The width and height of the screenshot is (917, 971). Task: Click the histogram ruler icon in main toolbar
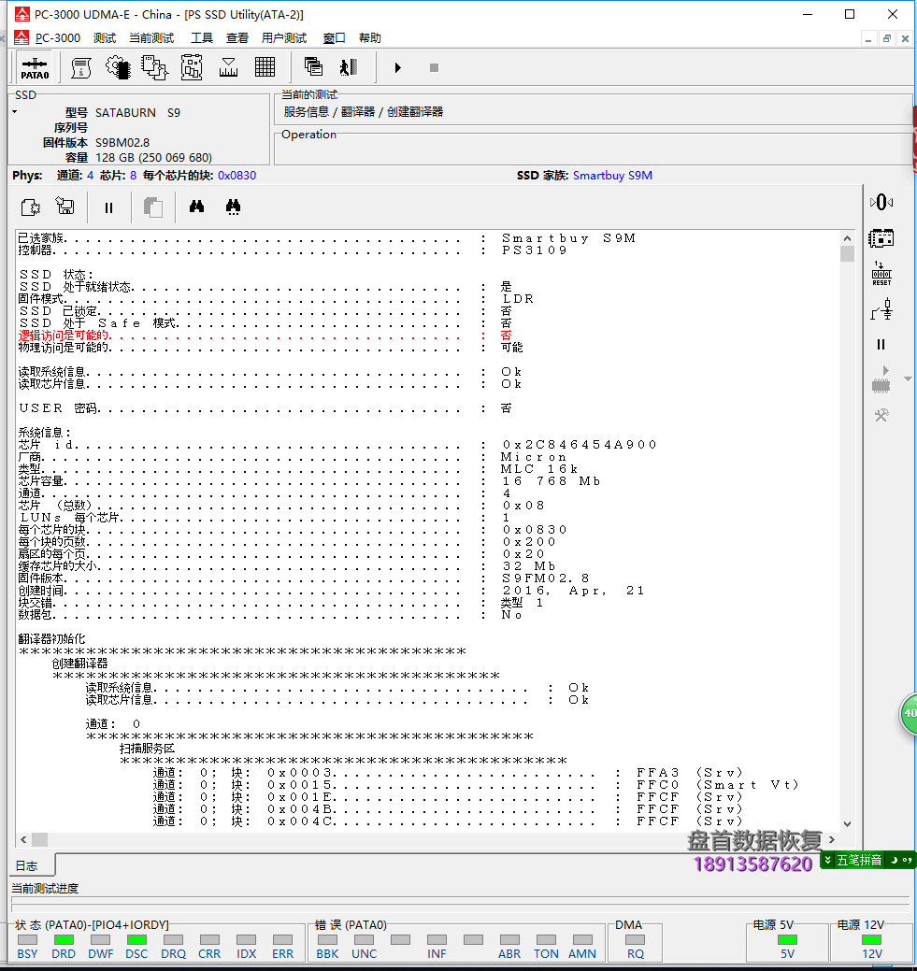(x=229, y=67)
